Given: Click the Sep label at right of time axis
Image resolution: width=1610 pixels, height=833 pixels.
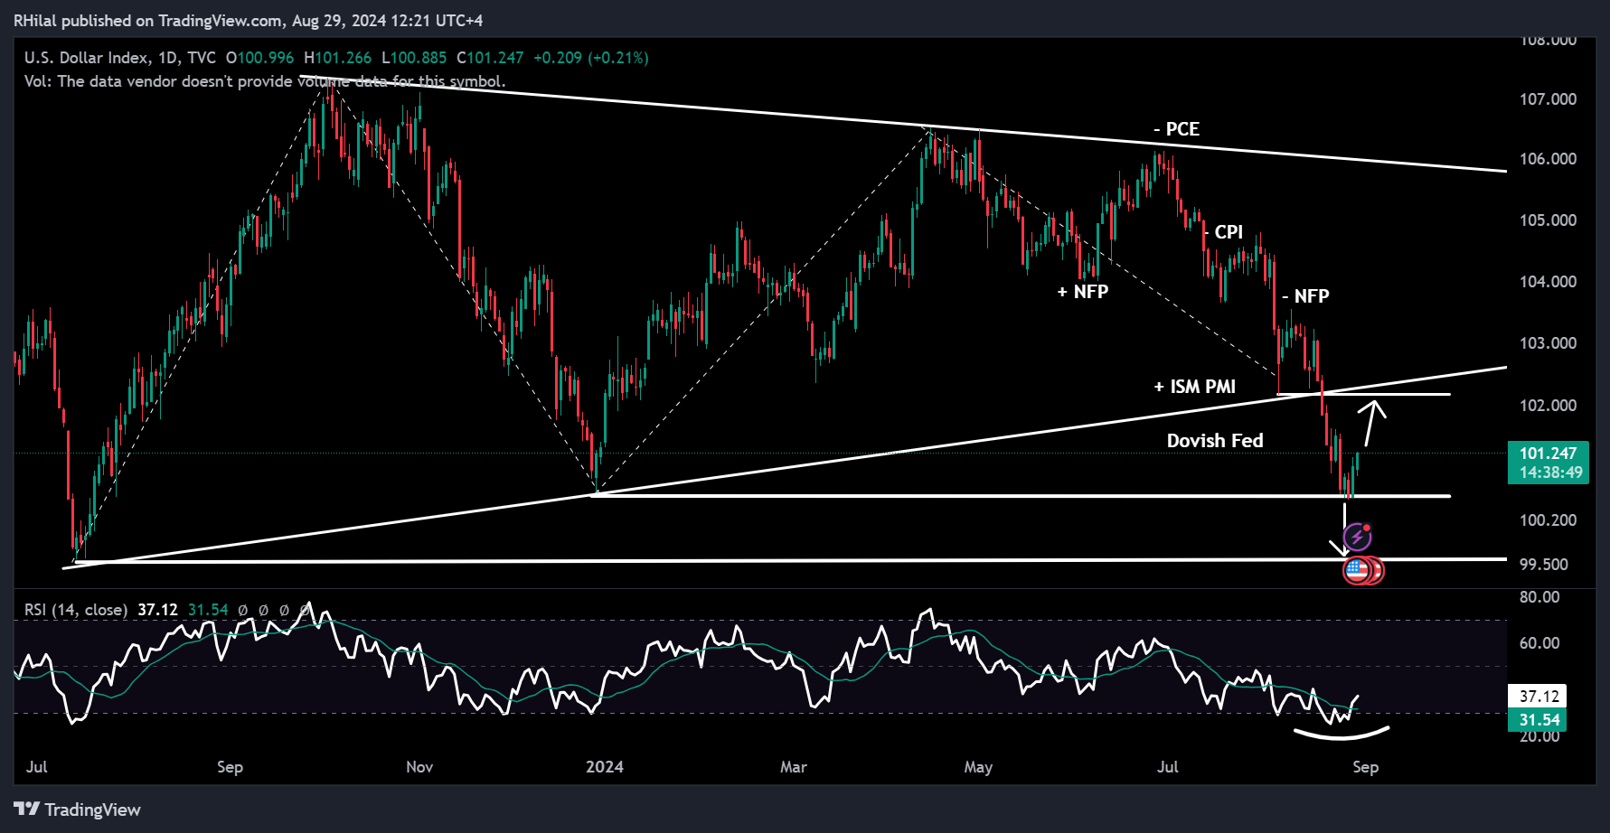Looking at the screenshot, I should point(1366,767).
